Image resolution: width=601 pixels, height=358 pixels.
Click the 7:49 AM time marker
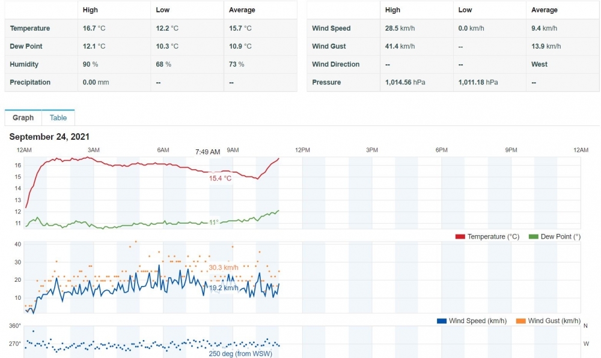(207, 152)
